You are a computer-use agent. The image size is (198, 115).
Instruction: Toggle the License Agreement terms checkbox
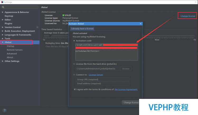pyautogui.click(x=75, y=89)
